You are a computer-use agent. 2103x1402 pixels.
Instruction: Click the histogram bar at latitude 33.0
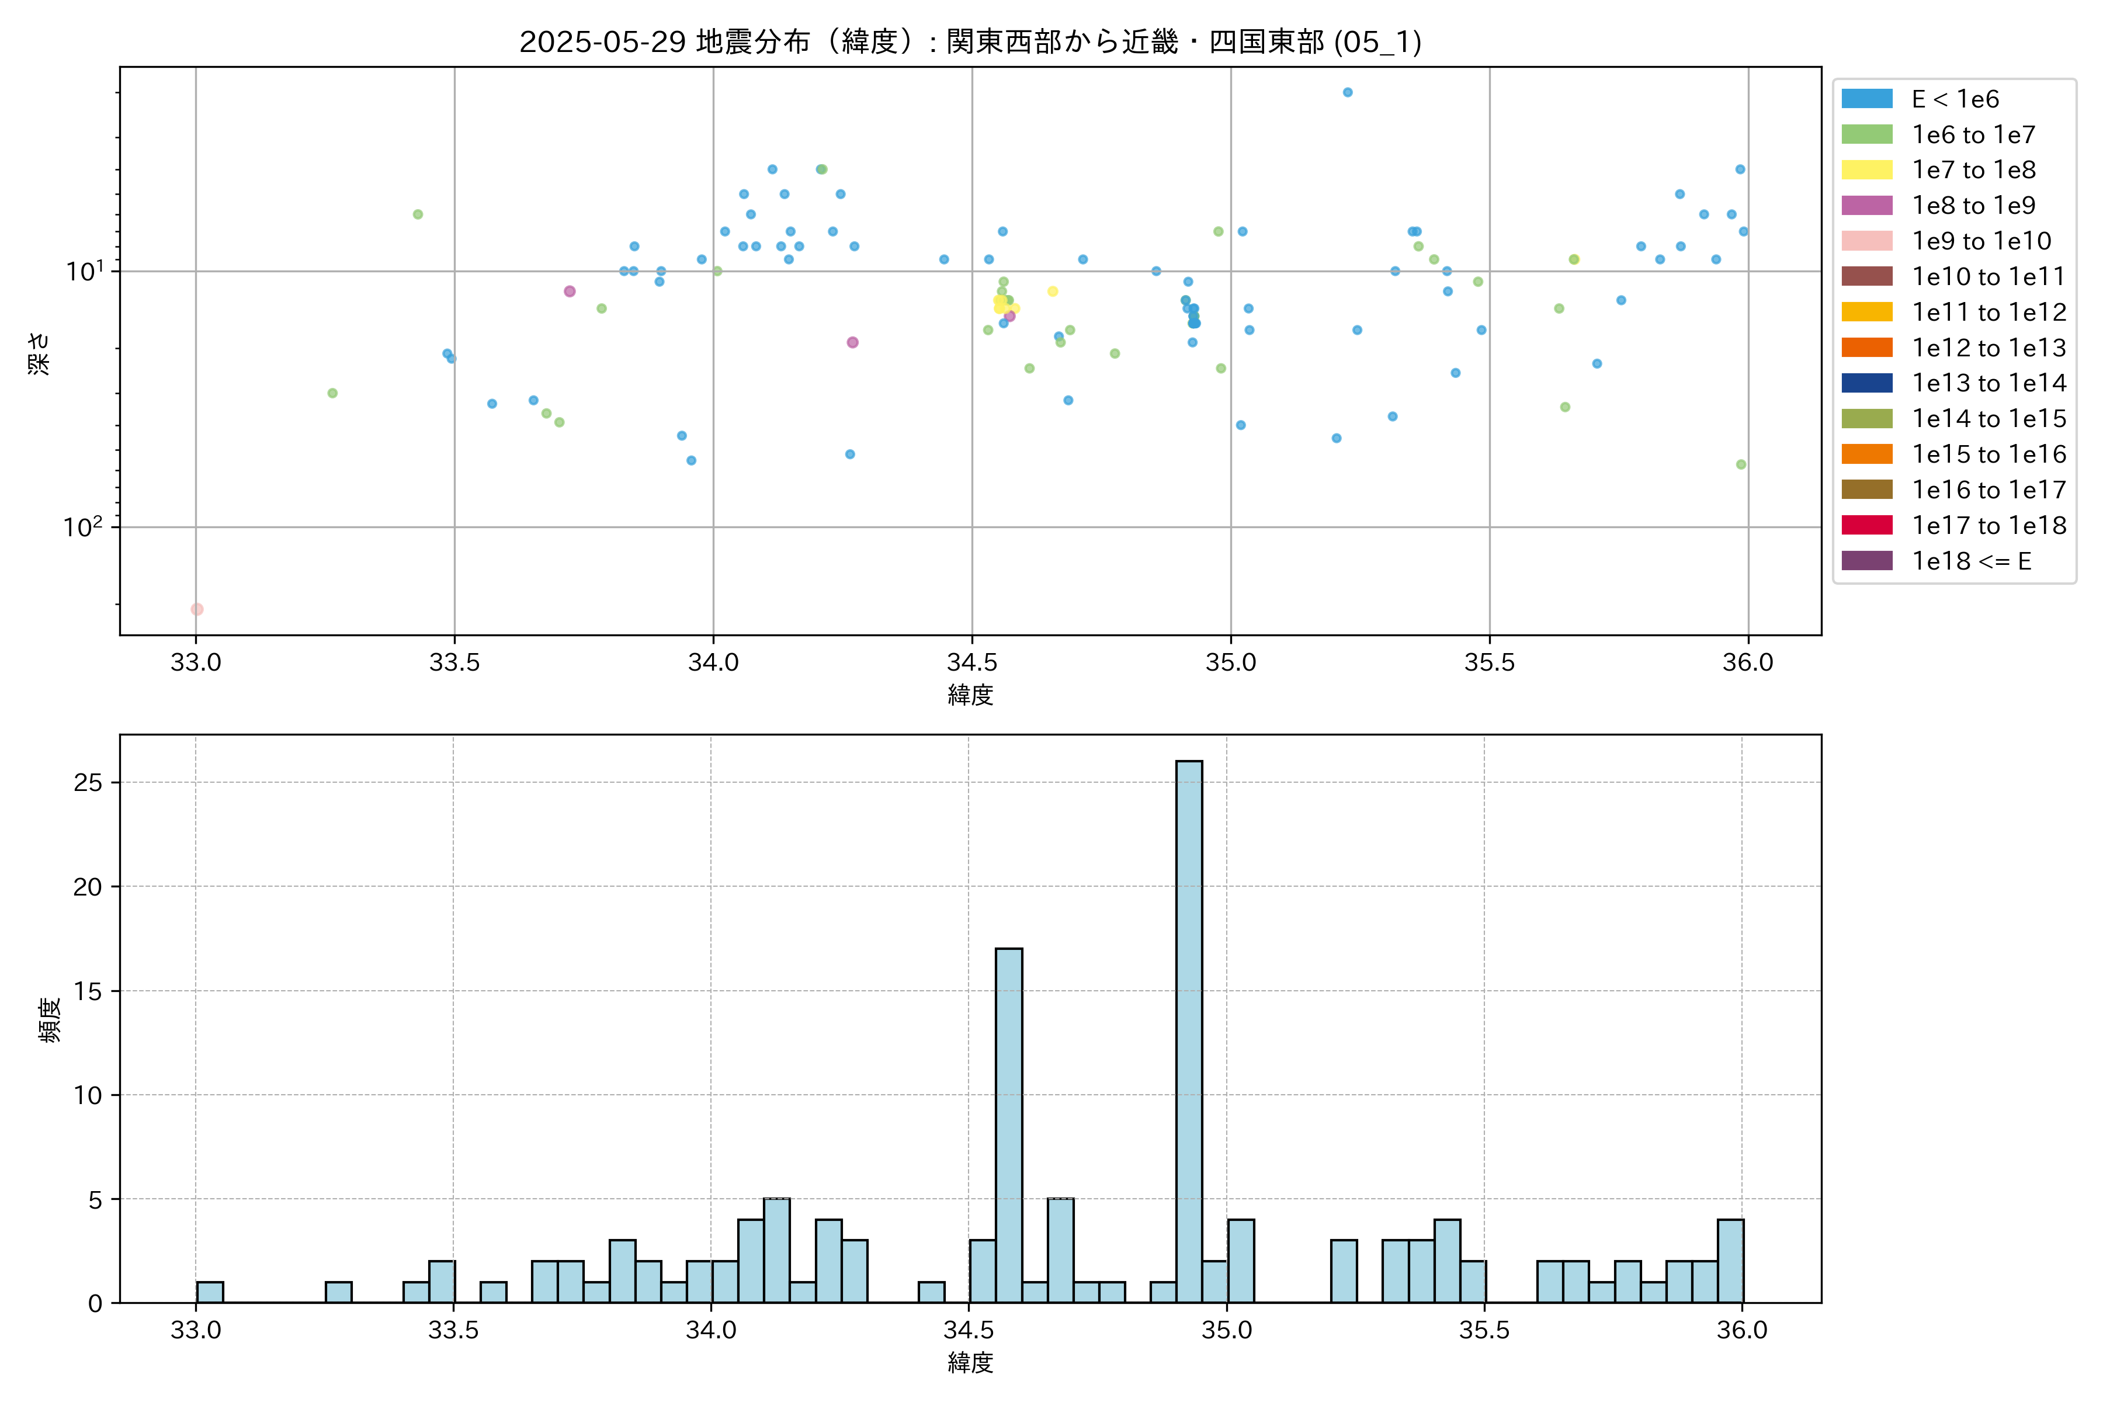point(209,1292)
